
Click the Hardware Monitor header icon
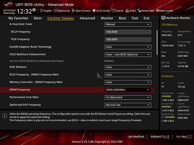(163, 18)
